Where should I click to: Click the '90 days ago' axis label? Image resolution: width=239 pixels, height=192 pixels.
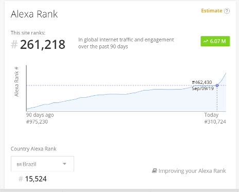pyautogui.click(x=40, y=115)
